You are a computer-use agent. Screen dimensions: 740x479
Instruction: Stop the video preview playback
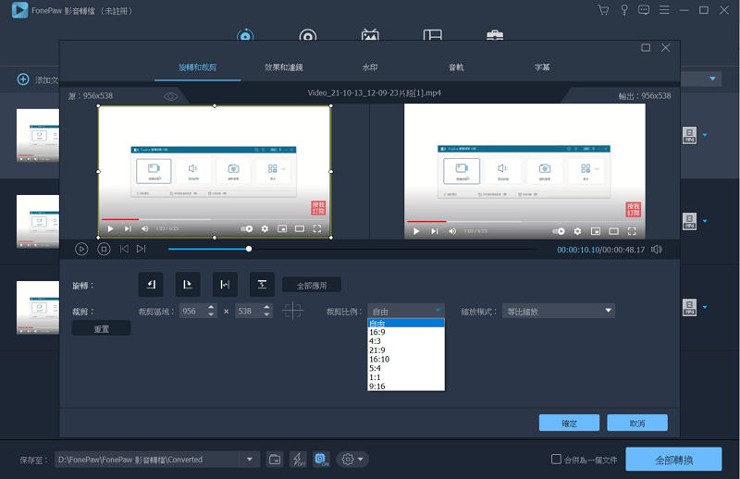click(105, 249)
